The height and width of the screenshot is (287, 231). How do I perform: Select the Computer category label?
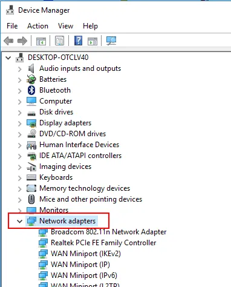pos(56,101)
